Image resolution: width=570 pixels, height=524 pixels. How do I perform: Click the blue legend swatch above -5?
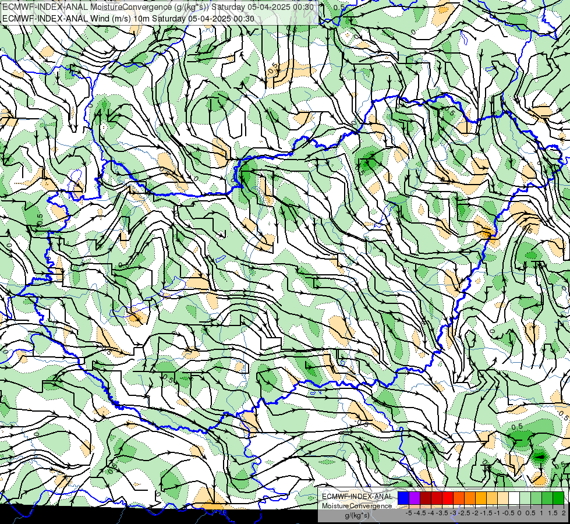(403, 498)
